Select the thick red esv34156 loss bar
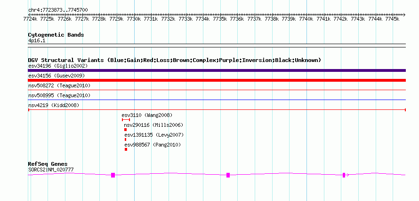This screenshot has width=419, height=201. [x=217, y=80]
